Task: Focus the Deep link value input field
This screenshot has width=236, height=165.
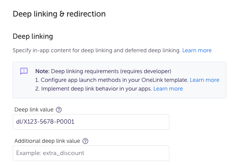Action: point(91,122)
